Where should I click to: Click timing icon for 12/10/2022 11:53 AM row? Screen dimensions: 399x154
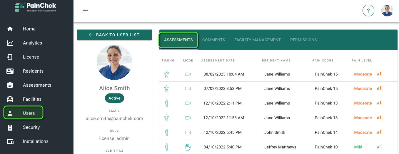pos(167,118)
